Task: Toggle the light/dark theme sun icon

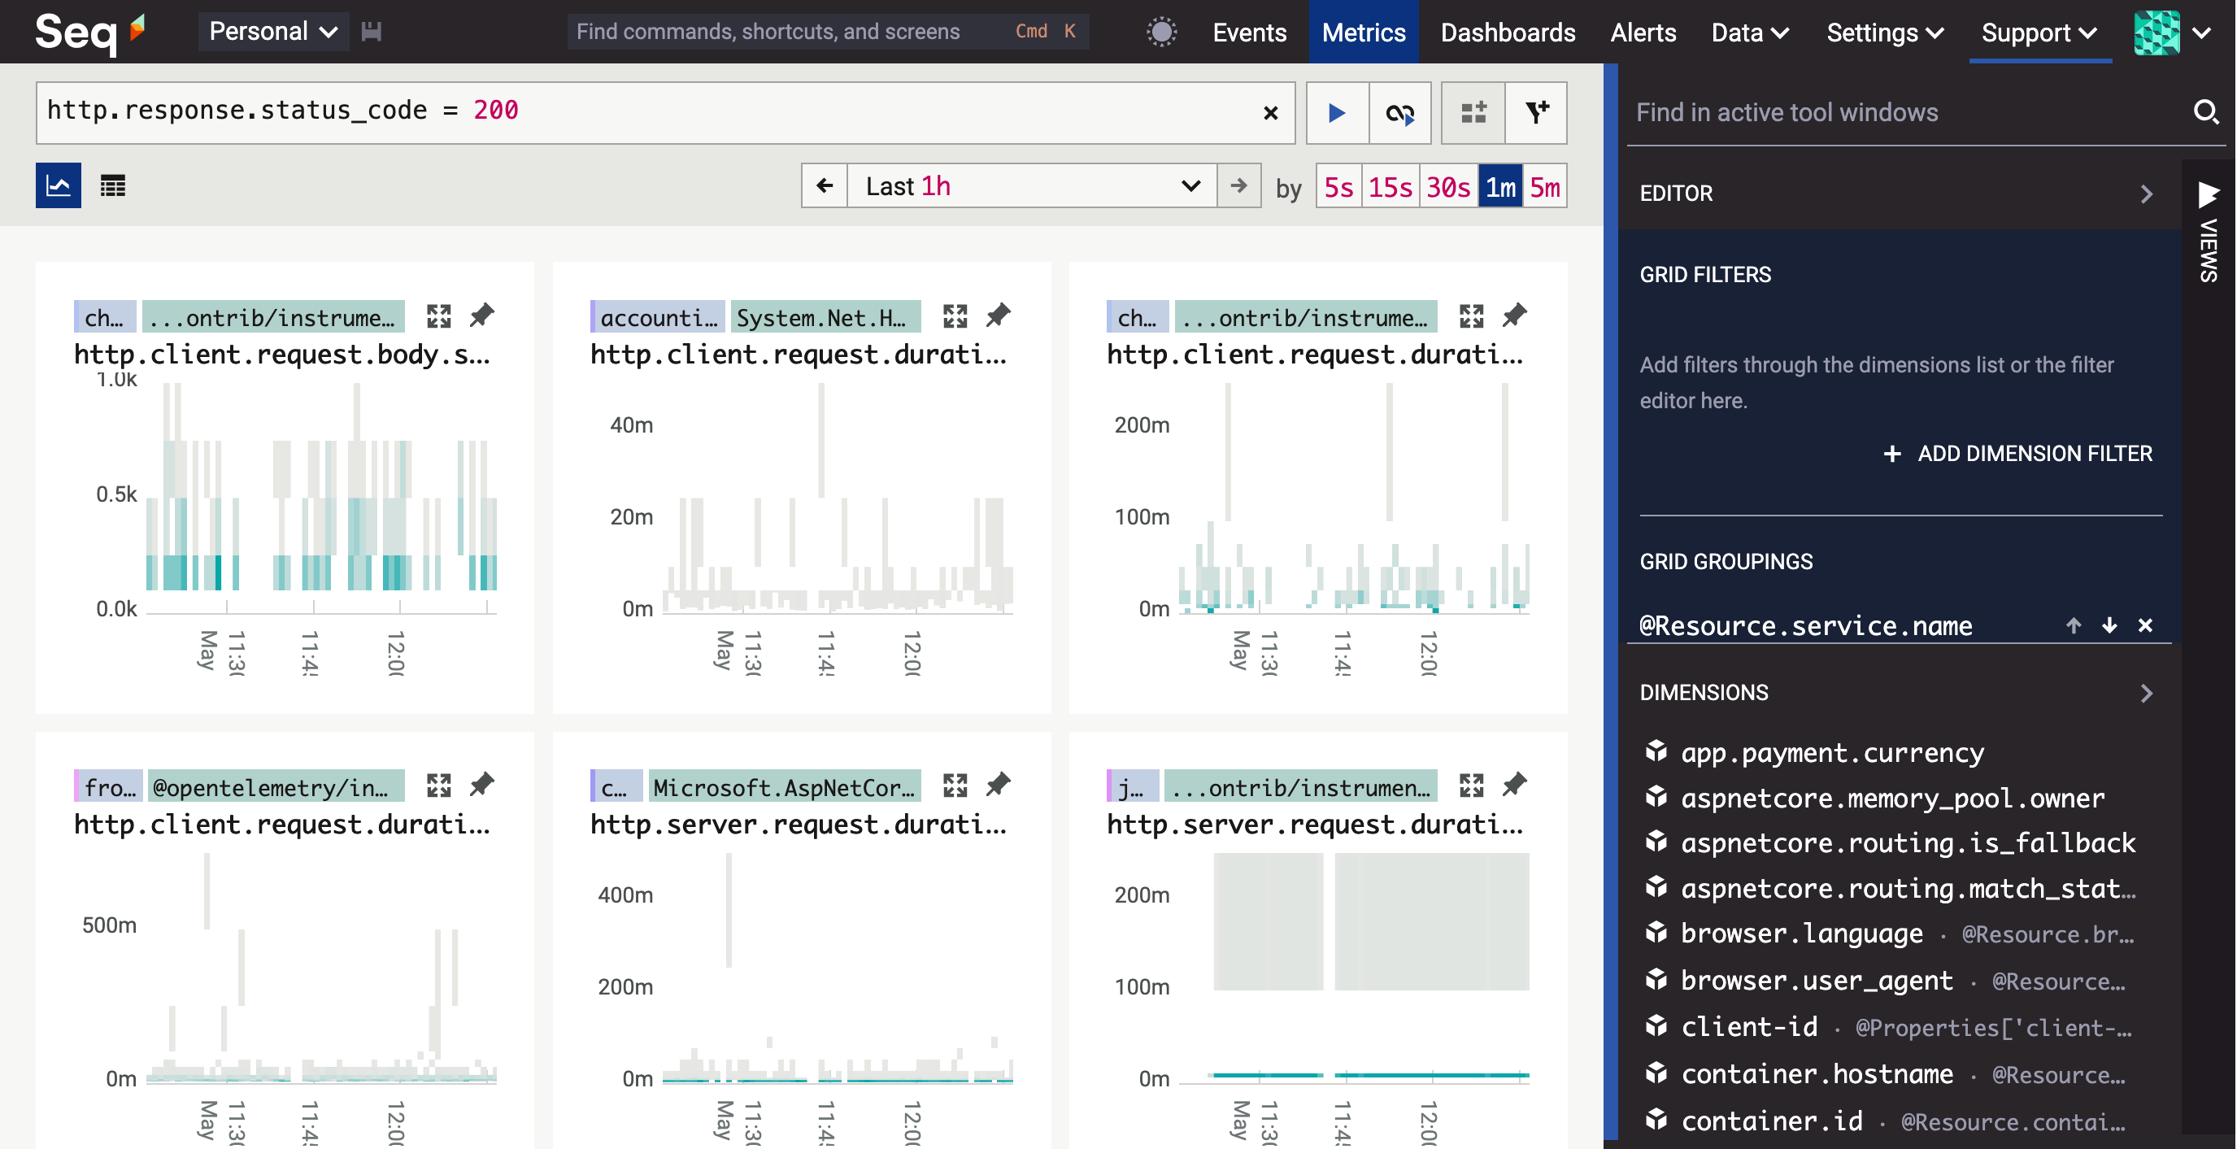Action: pos(1161,33)
